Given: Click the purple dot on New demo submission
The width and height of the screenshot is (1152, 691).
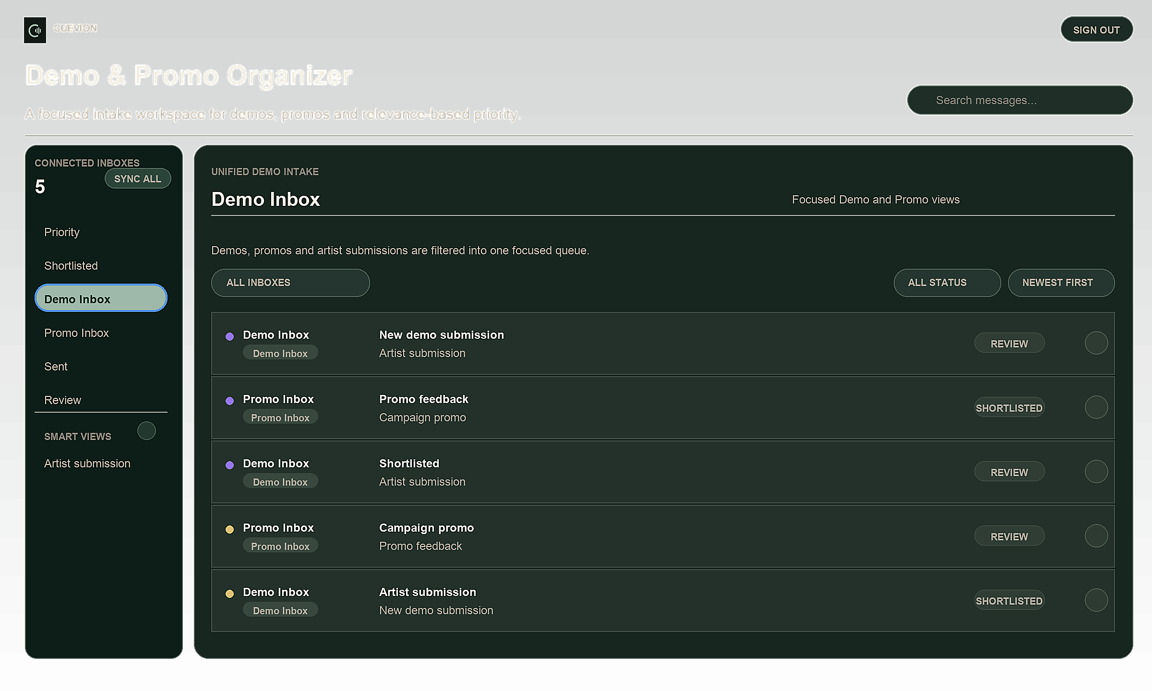Looking at the screenshot, I should (x=230, y=336).
